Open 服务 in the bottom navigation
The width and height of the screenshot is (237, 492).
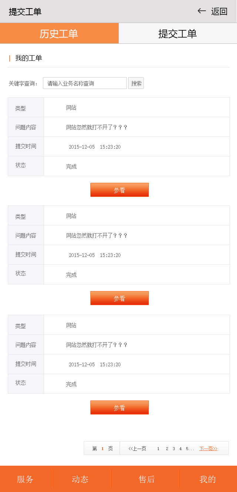coord(25,479)
